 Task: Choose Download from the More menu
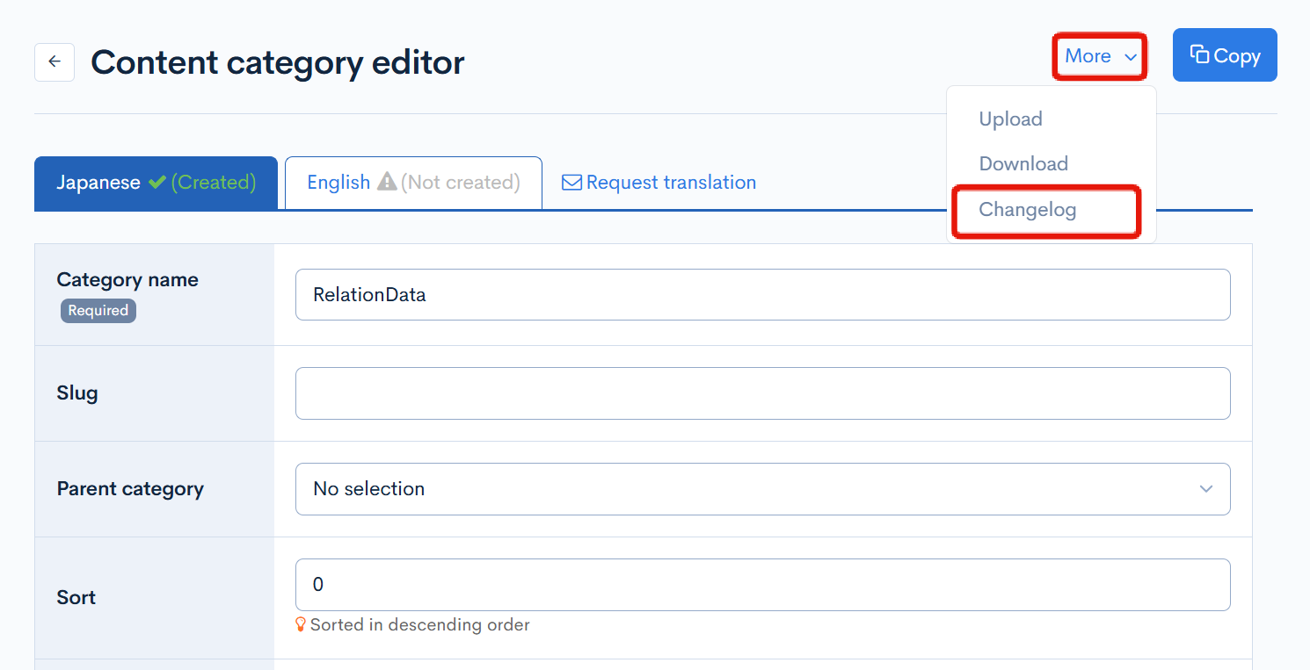(1023, 164)
